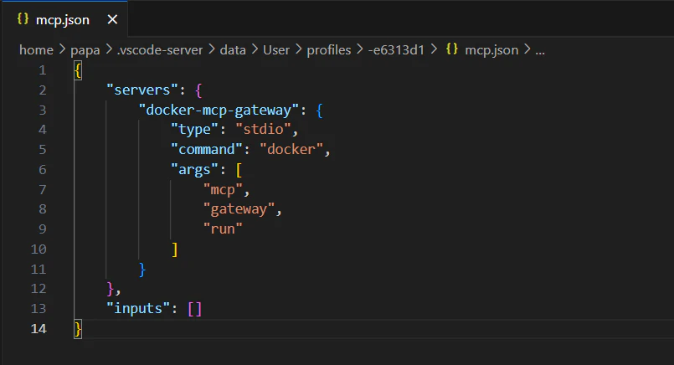The width and height of the screenshot is (674, 365).
Task: Open '.vscode-server' breadcrumb segment
Action: (x=160, y=50)
